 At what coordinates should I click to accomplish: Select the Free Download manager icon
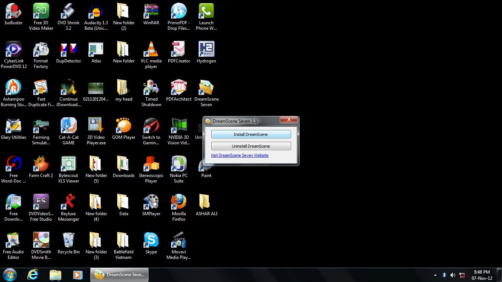click(14, 208)
